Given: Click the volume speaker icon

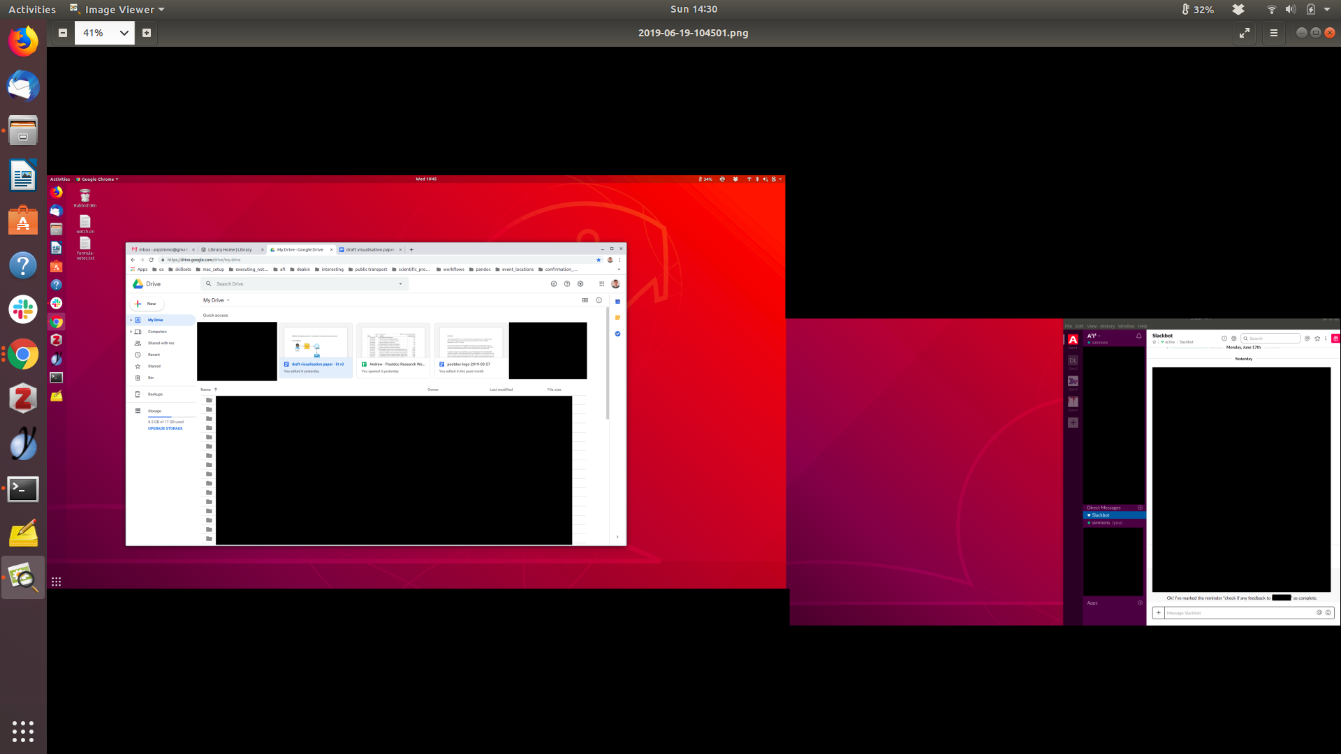Looking at the screenshot, I should pyautogui.click(x=1290, y=10).
